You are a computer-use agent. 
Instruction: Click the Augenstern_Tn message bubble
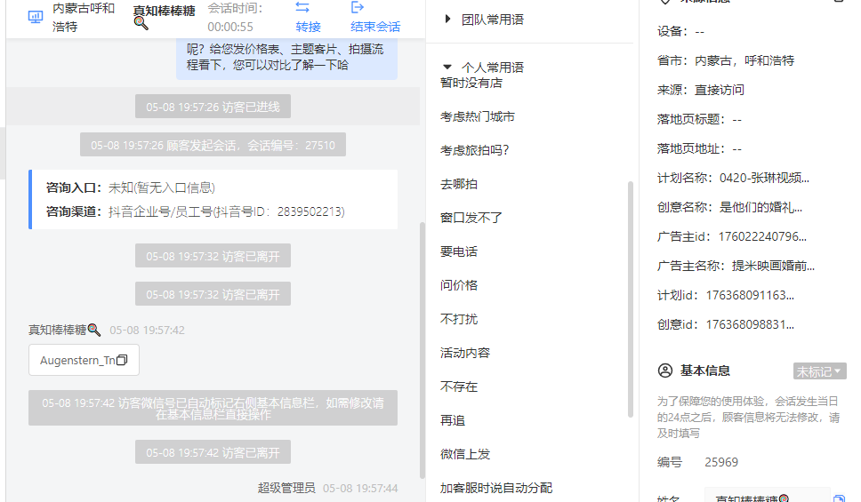point(84,360)
